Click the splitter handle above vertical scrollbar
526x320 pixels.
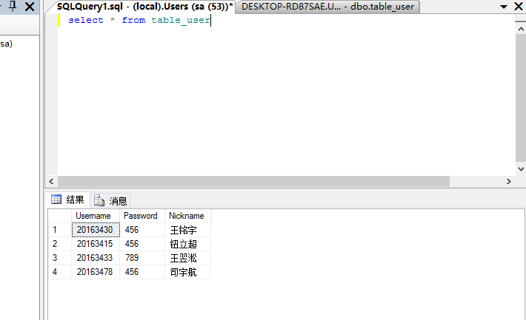point(521,18)
